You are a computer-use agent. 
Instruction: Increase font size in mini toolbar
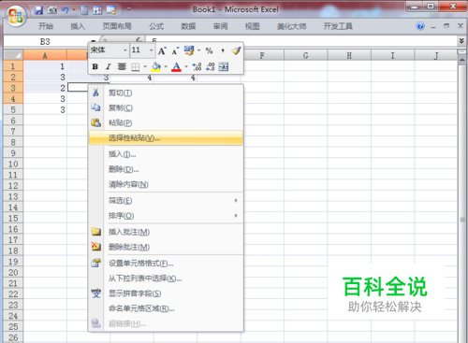pyautogui.click(x=162, y=50)
